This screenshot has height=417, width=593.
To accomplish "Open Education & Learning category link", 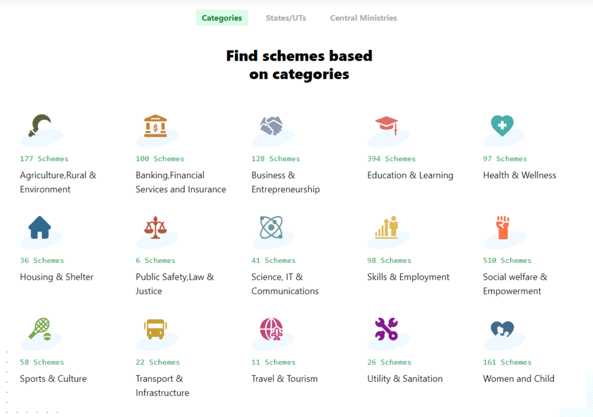I will [410, 175].
